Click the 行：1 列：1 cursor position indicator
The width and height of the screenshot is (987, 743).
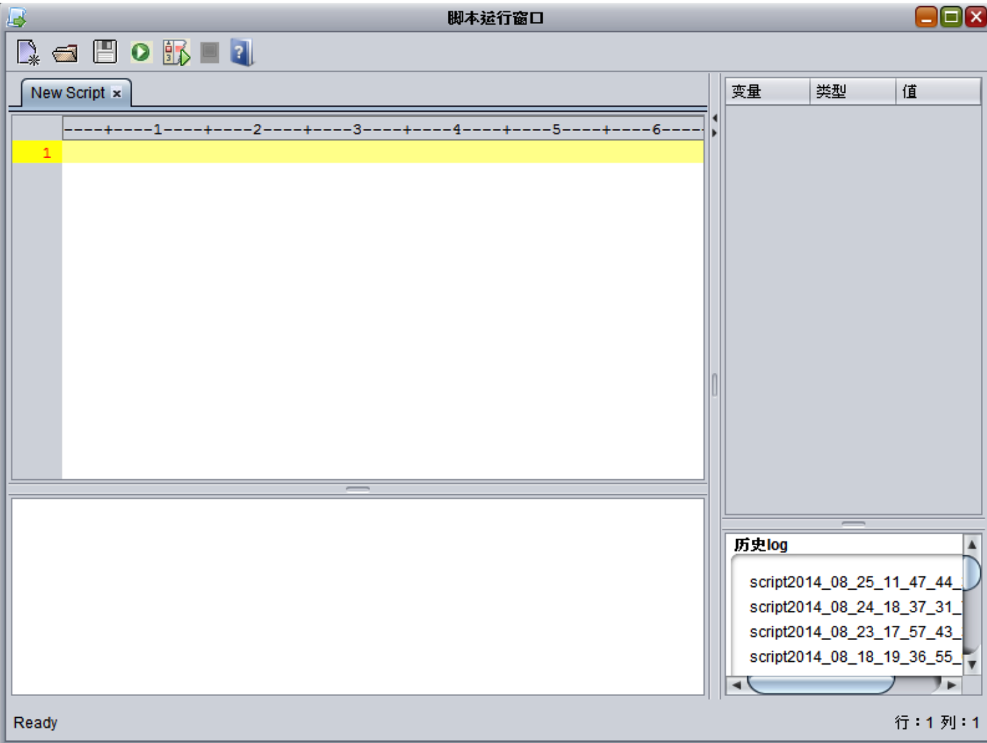(x=937, y=723)
